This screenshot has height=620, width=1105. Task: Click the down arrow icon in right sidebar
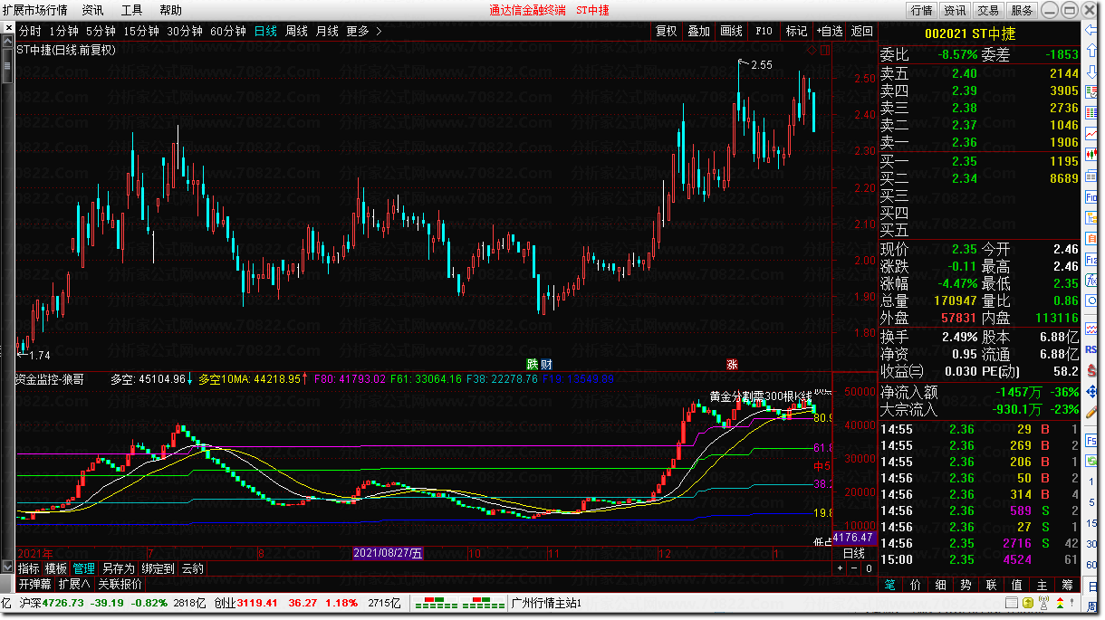coord(1090,72)
